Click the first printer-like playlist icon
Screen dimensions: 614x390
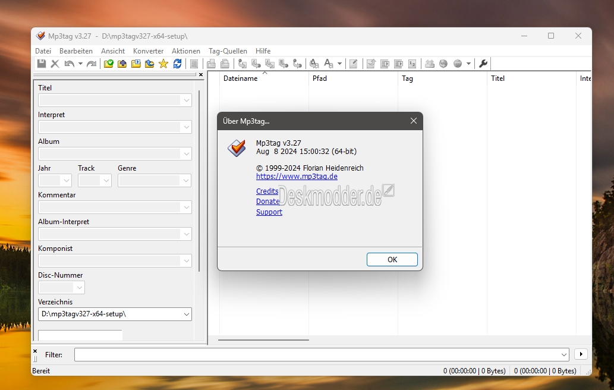pos(211,64)
